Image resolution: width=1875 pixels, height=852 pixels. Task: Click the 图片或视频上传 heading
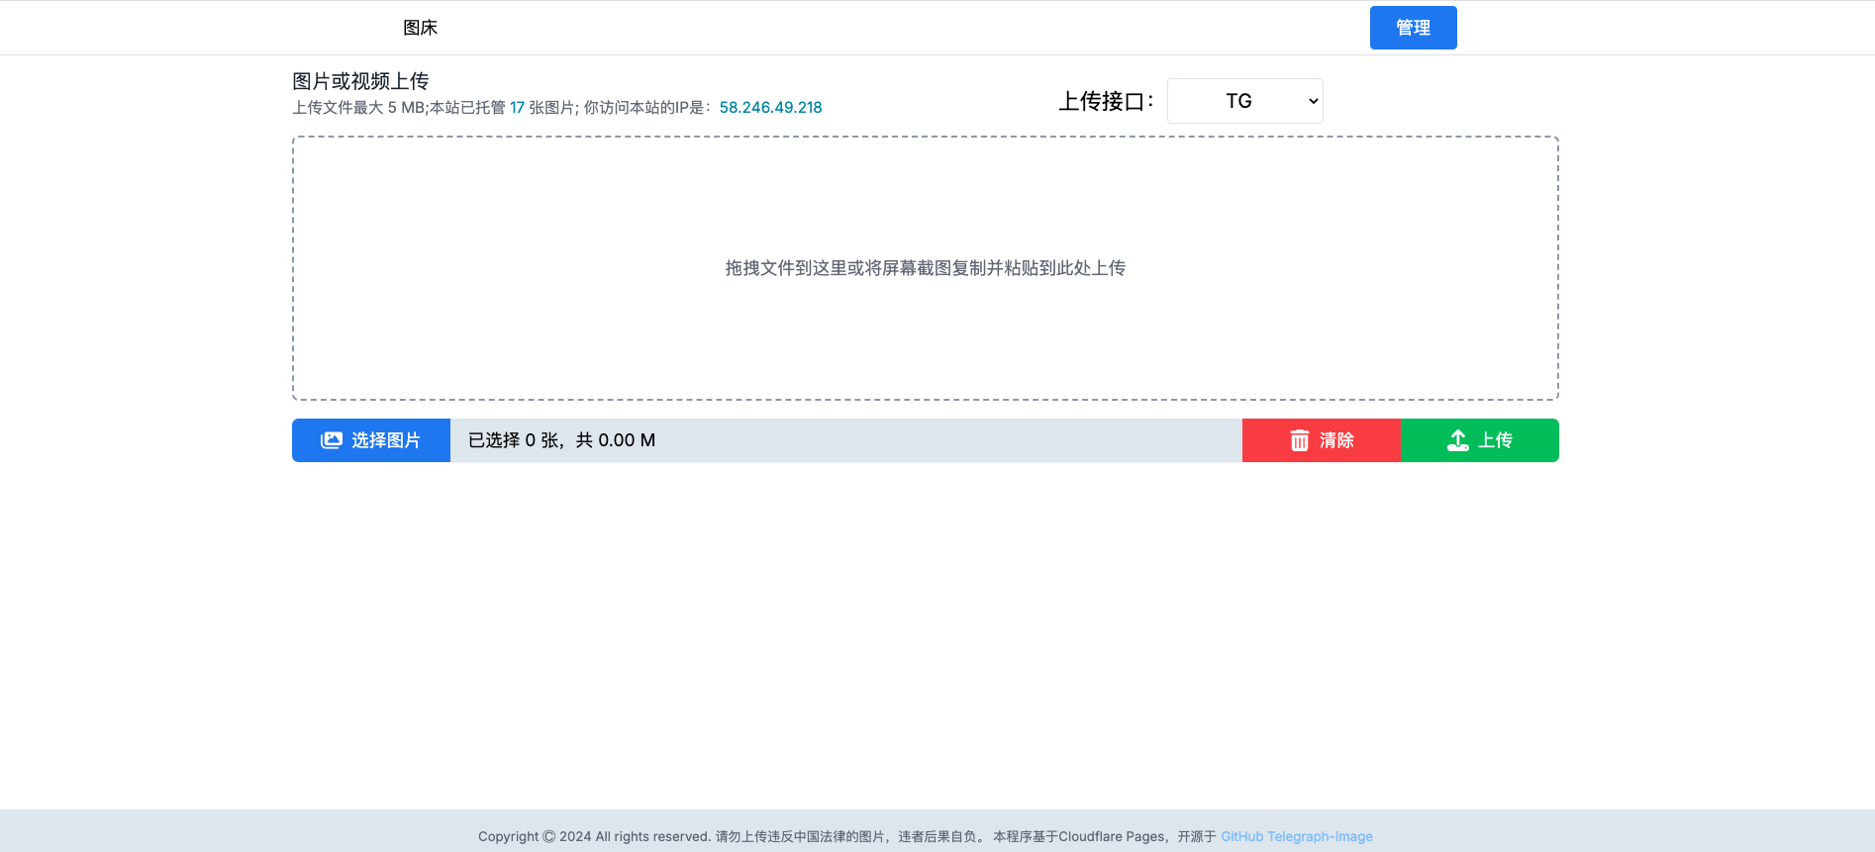point(360,81)
